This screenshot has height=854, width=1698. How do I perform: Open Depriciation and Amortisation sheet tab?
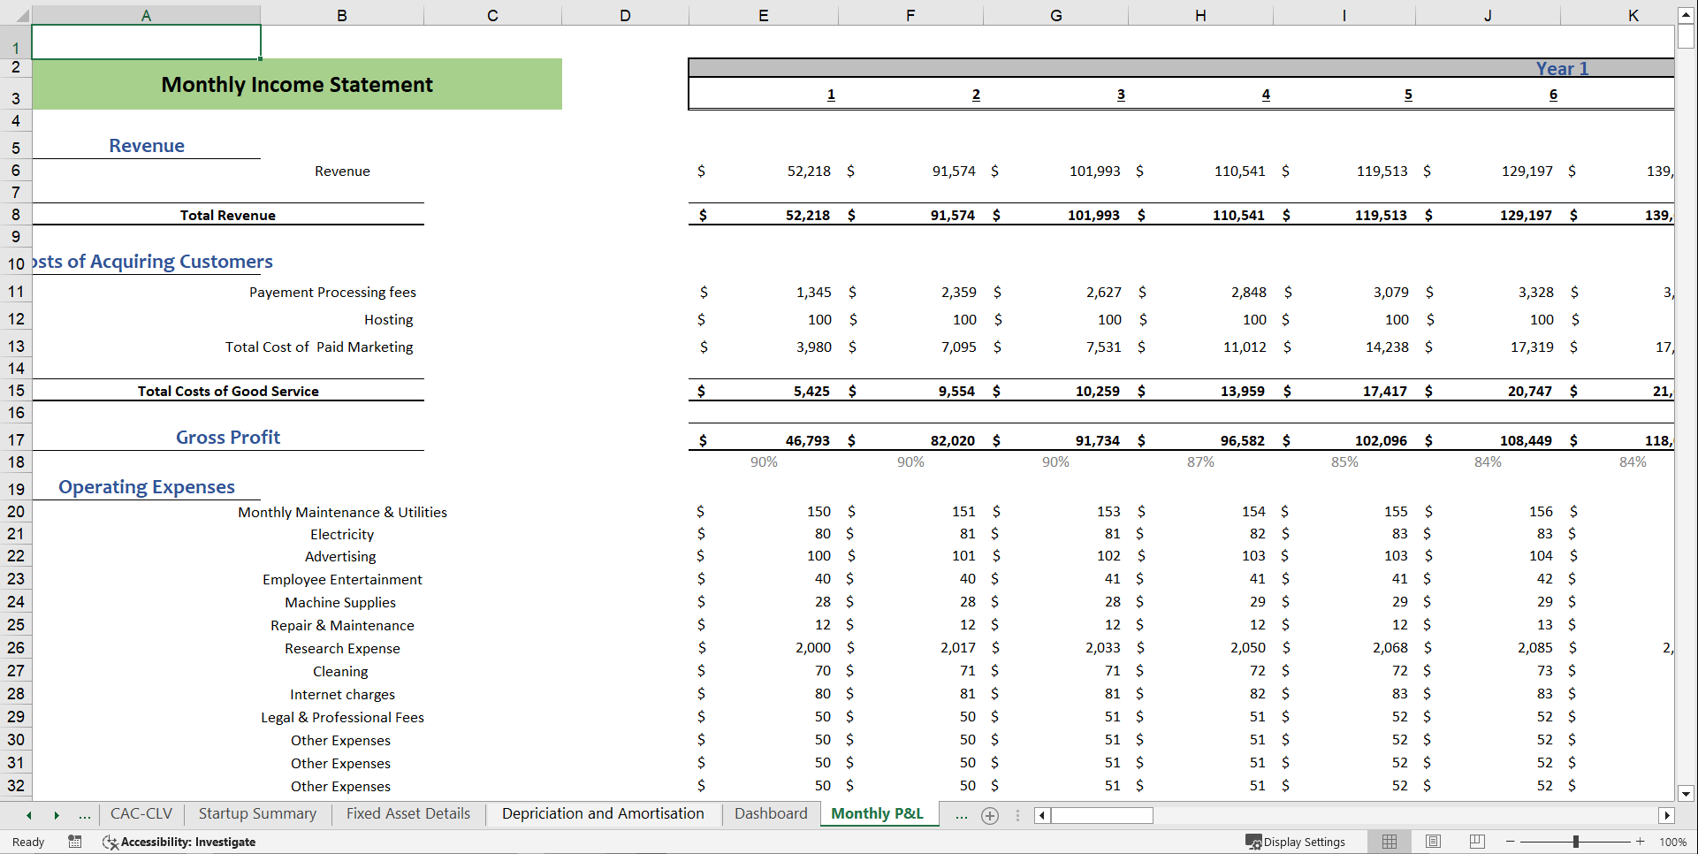(603, 813)
